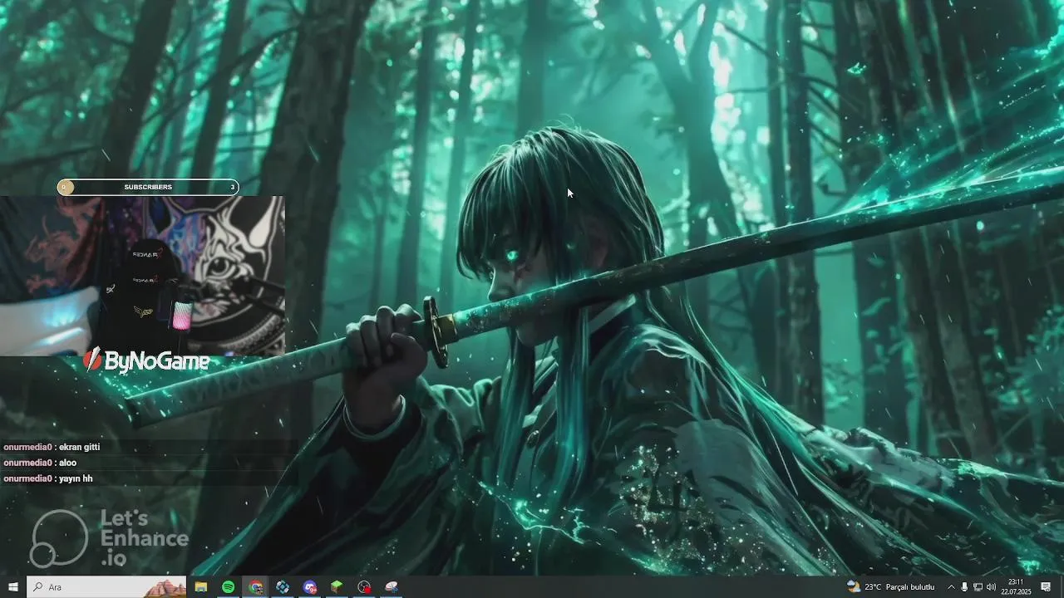Open the OBS Studio taskbar icon

pos(364,587)
